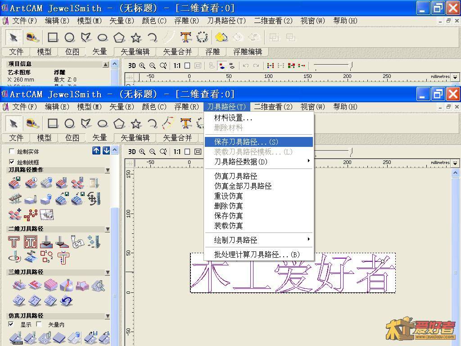
Task: Select vector text tool in lower window
Action: [186, 123]
